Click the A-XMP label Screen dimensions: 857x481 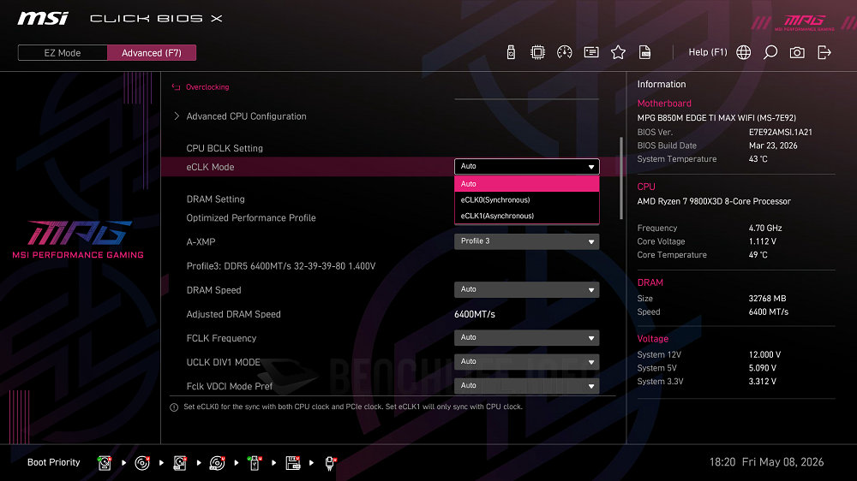pos(201,242)
